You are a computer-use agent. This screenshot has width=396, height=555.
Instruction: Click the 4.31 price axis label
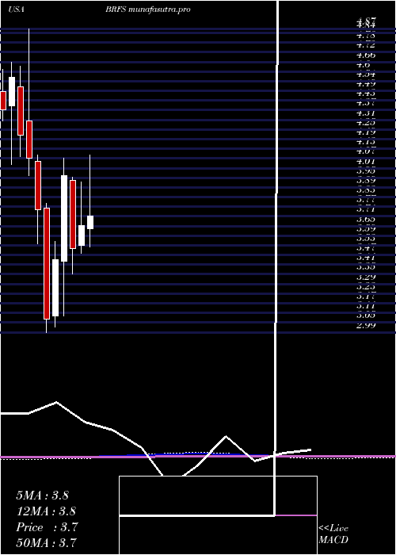tap(366, 113)
